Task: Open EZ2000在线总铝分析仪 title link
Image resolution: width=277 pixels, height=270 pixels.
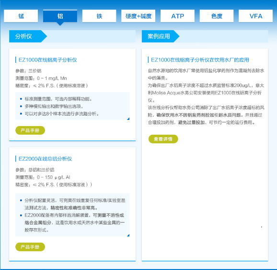Action: point(45,159)
